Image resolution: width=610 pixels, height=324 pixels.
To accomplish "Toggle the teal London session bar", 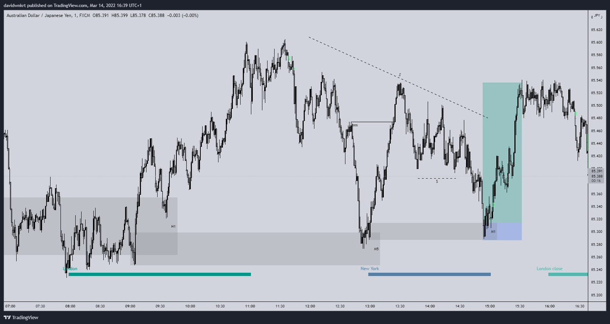I will (160, 274).
